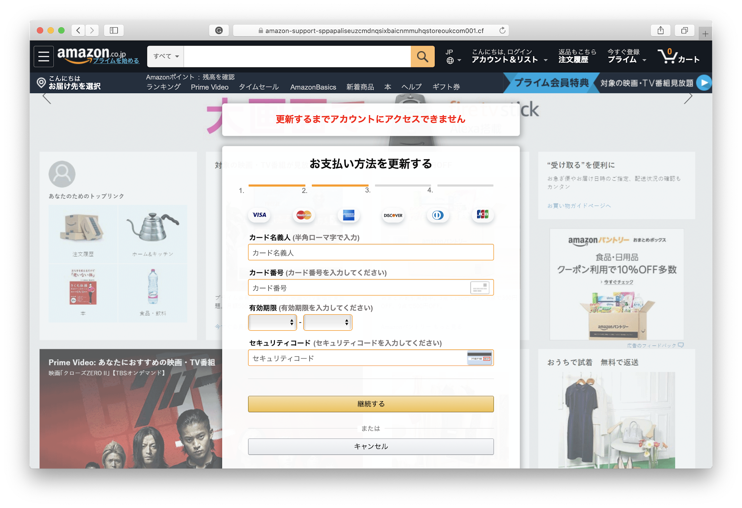This screenshot has height=508, width=742.
Task: Expand the すべて search category dropdown
Action: click(x=166, y=56)
